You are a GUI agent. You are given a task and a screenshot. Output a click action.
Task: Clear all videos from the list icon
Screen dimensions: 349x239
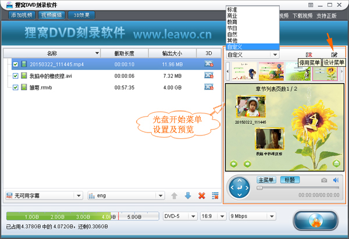(215, 196)
